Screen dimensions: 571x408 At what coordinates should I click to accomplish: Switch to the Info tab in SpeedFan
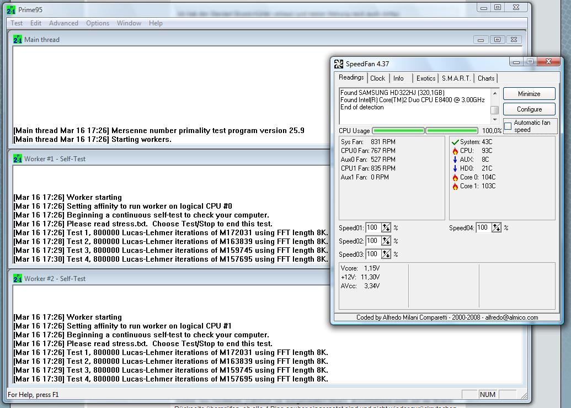pos(398,78)
